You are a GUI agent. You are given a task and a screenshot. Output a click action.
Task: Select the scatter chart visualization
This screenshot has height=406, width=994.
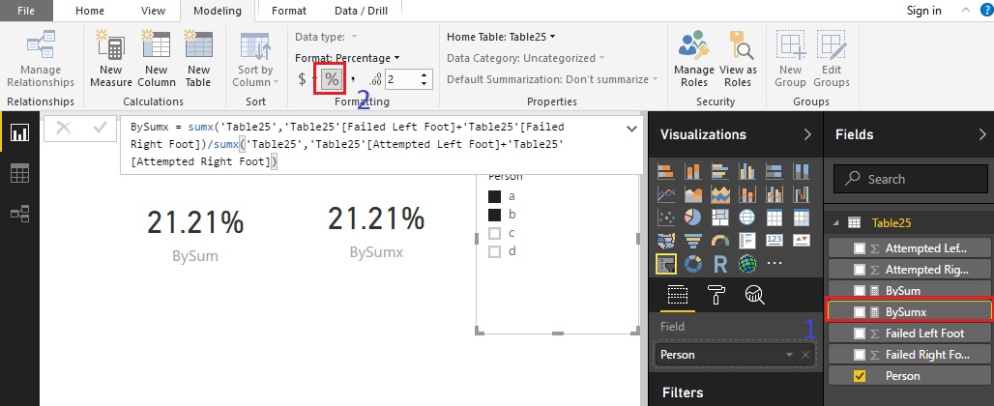(x=665, y=217)
